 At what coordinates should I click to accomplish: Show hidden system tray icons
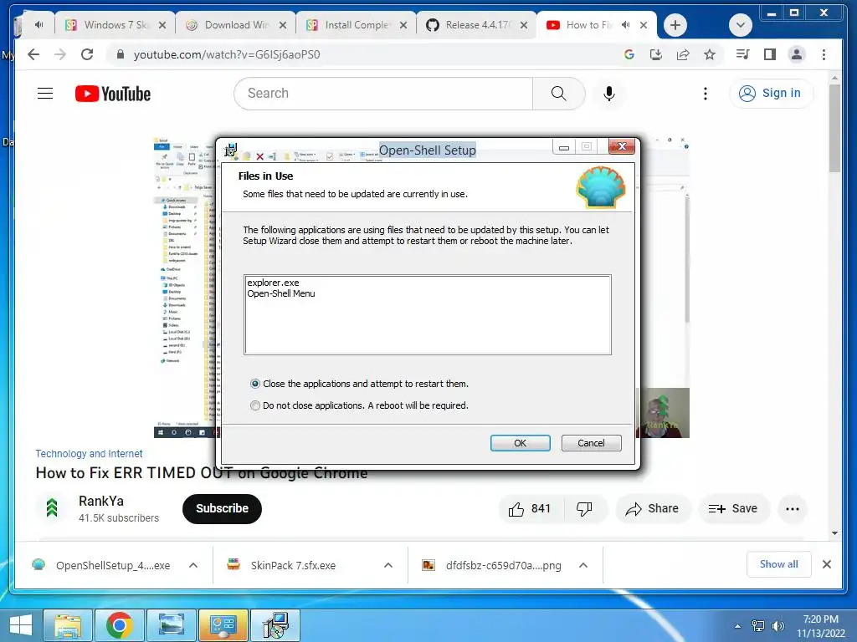coord(738,626)
